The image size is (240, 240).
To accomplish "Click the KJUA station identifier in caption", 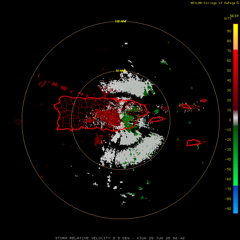I will 142,238.
